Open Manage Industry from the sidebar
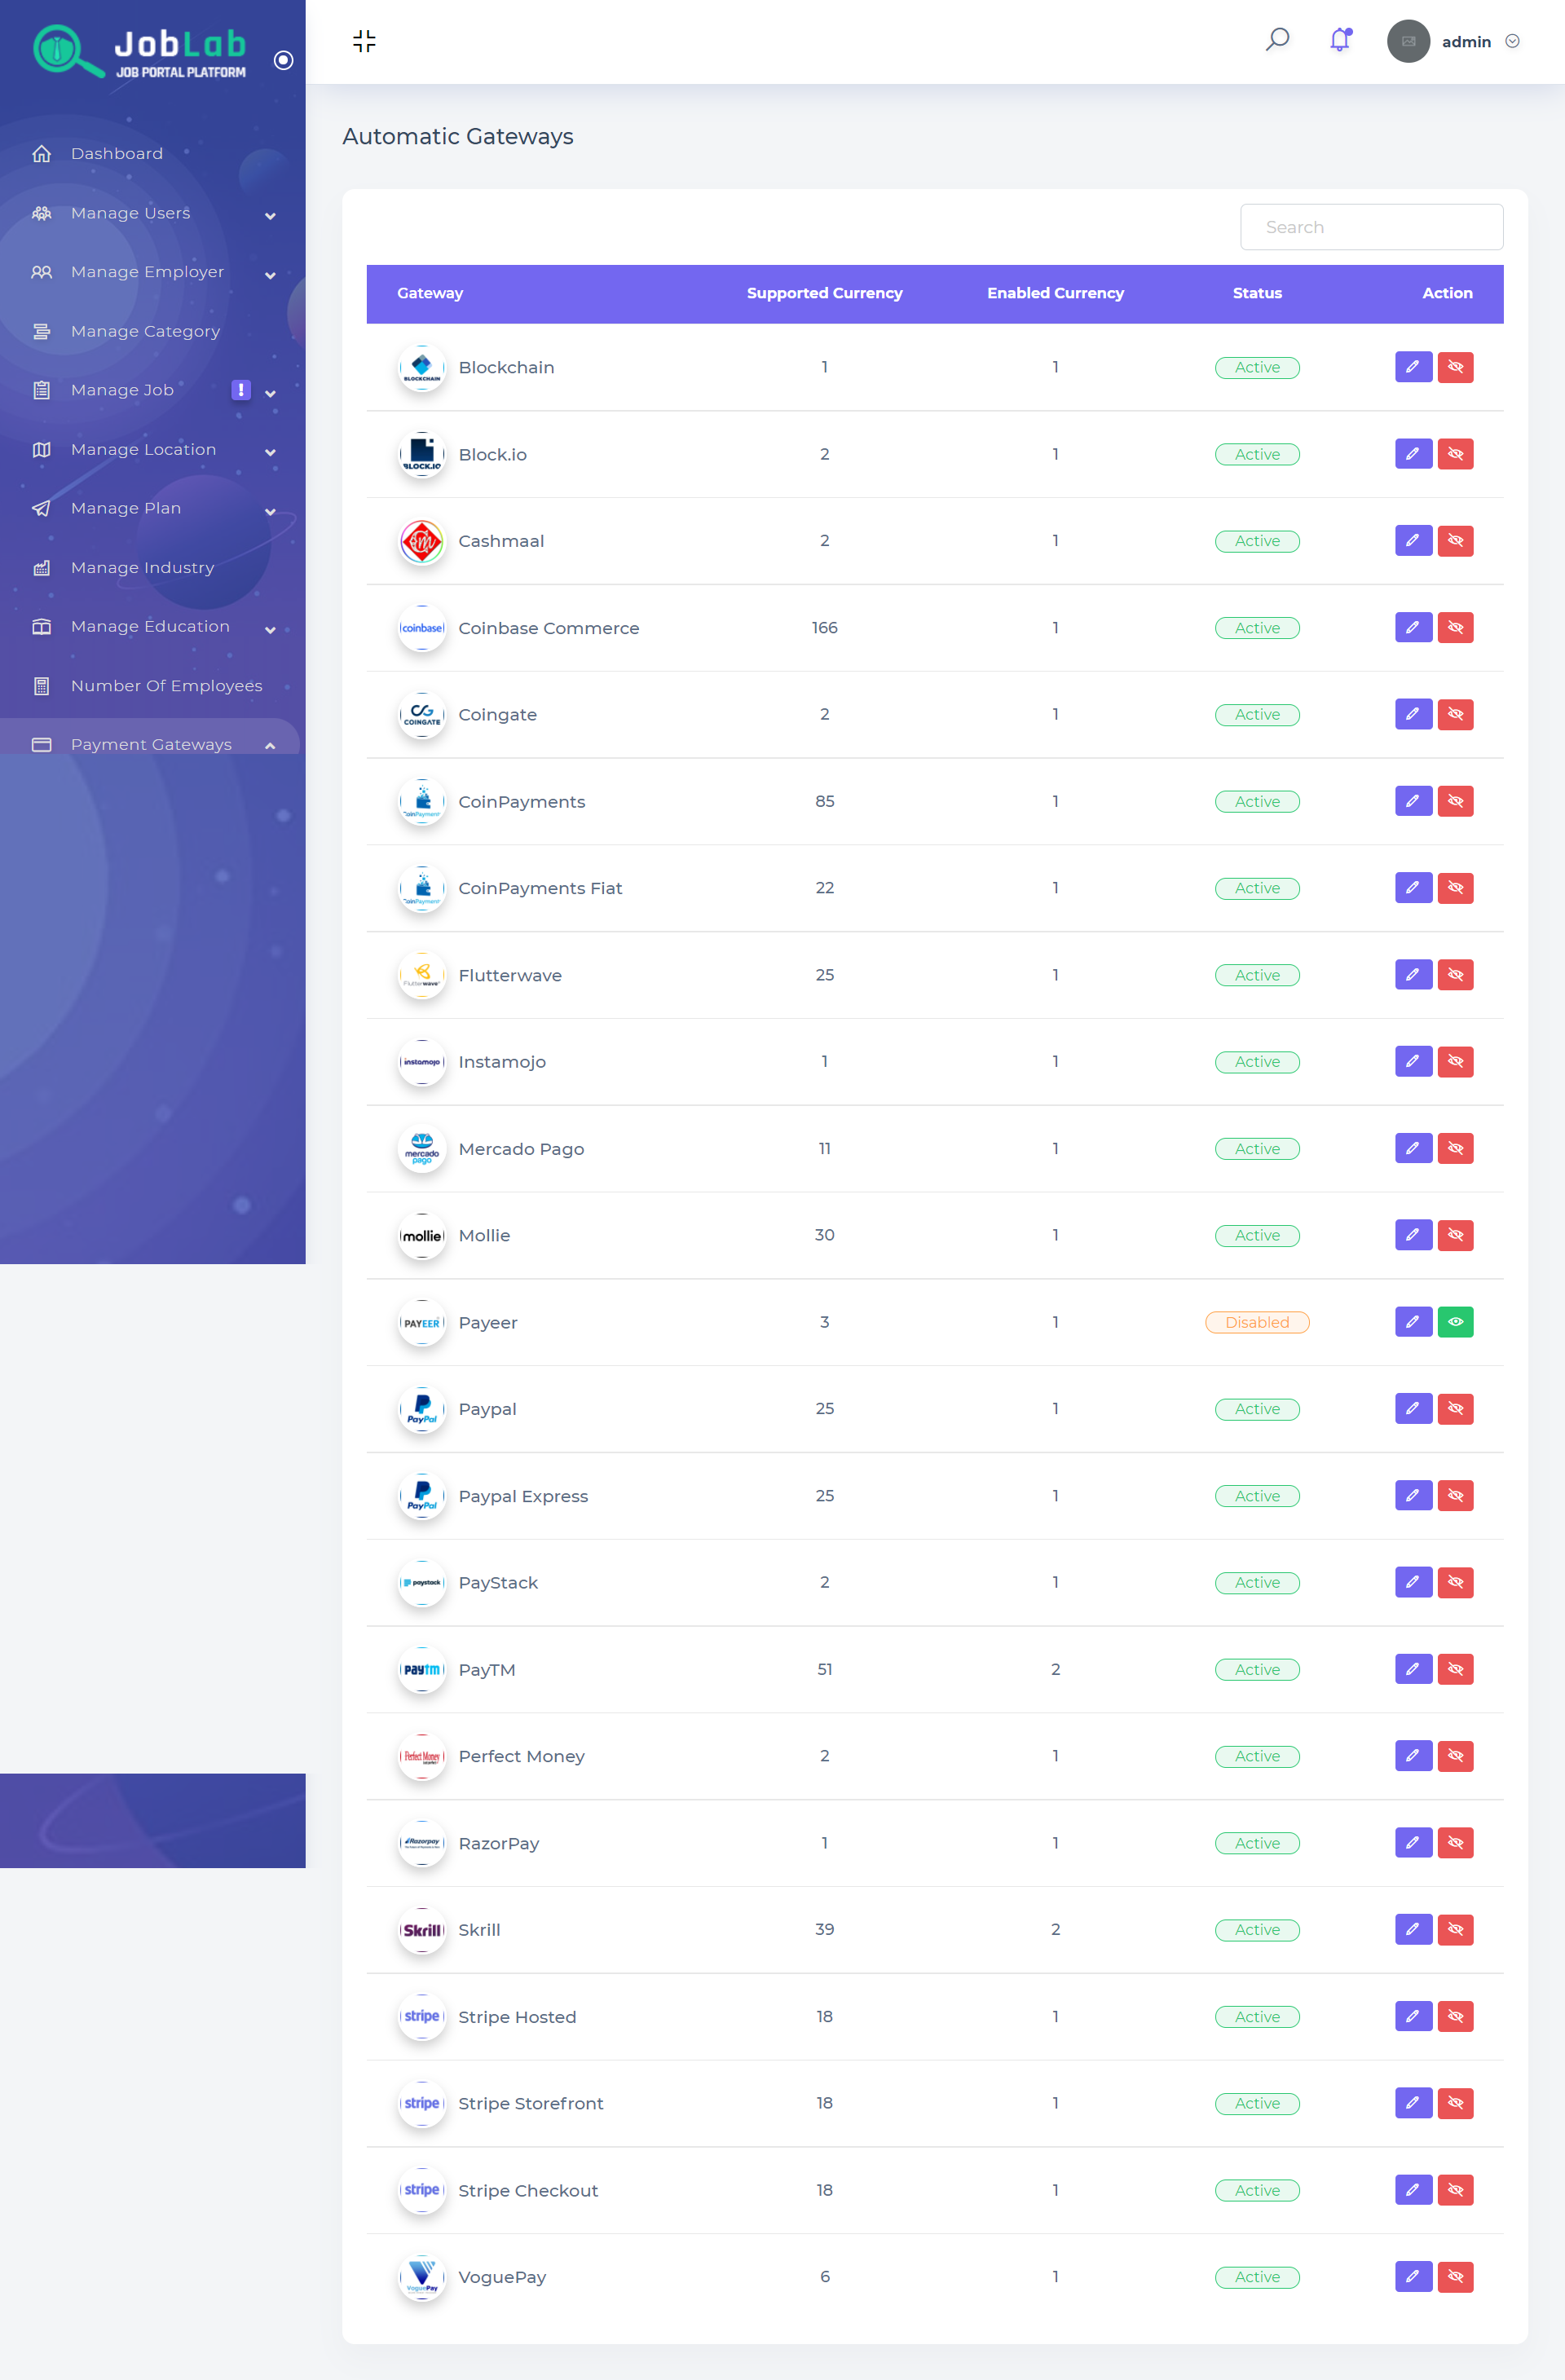The image size is (1565, 2380). tap(141, 567)
